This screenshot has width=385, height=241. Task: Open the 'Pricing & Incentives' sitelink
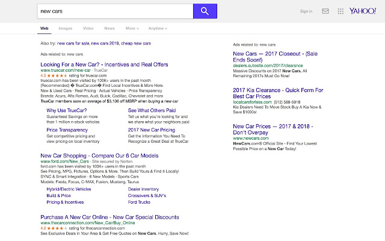pyautogui.click(x=65, y=202)
